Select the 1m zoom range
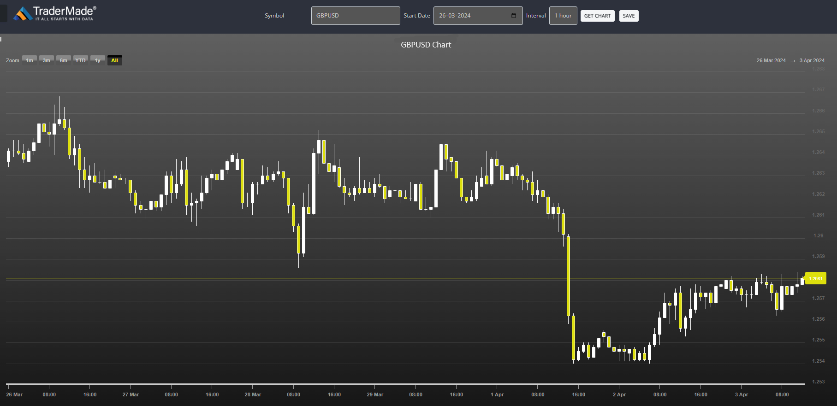The width and height of the screenshot is (837, 406). (x=30, y=60)
